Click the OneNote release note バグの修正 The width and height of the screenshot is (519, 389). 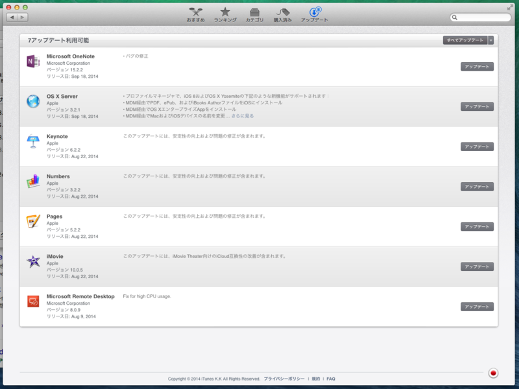[x=136, y=56]
